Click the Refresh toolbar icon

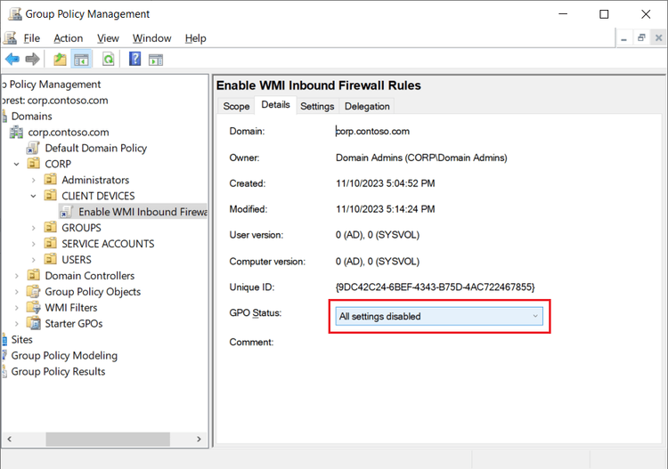(108, 59)
